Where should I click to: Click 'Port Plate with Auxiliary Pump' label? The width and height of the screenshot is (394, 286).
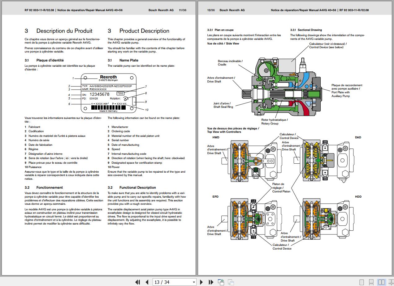[340, 94]
